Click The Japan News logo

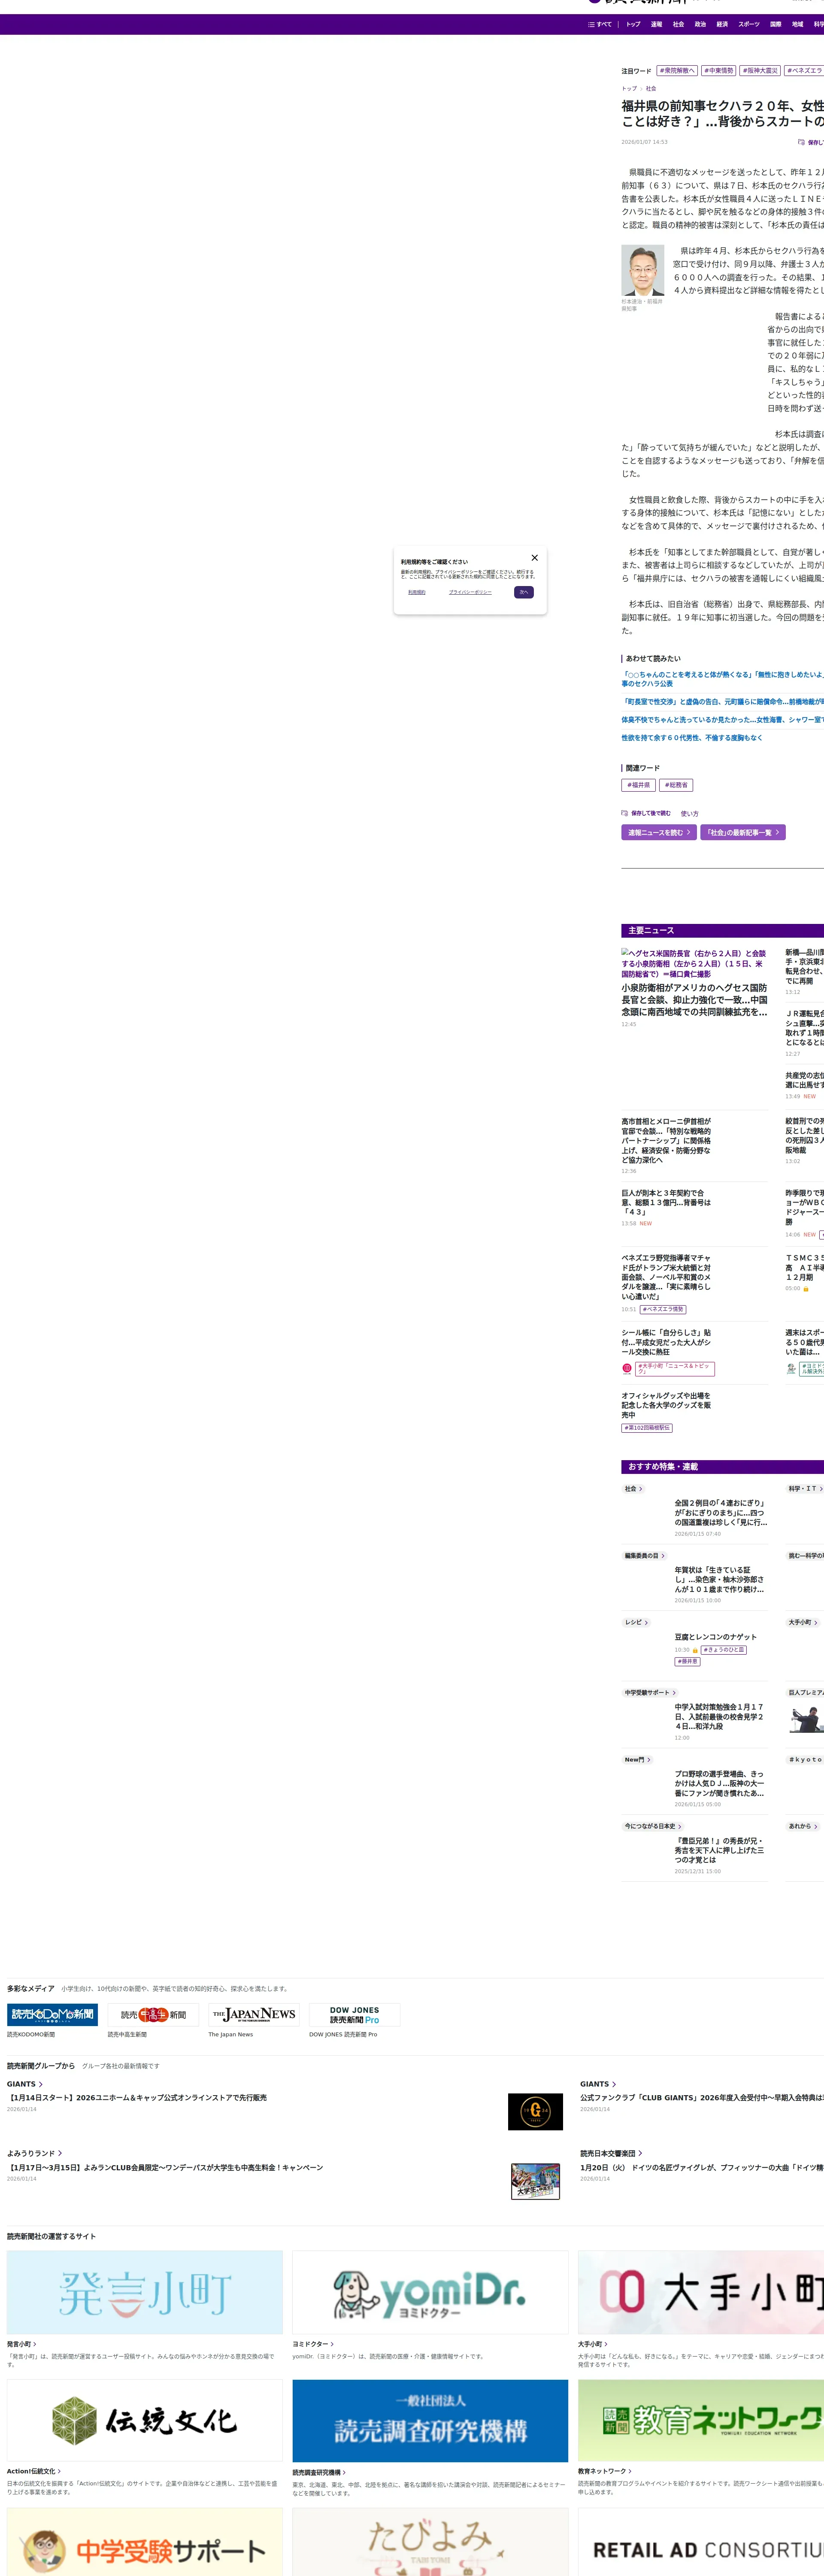254,2014
